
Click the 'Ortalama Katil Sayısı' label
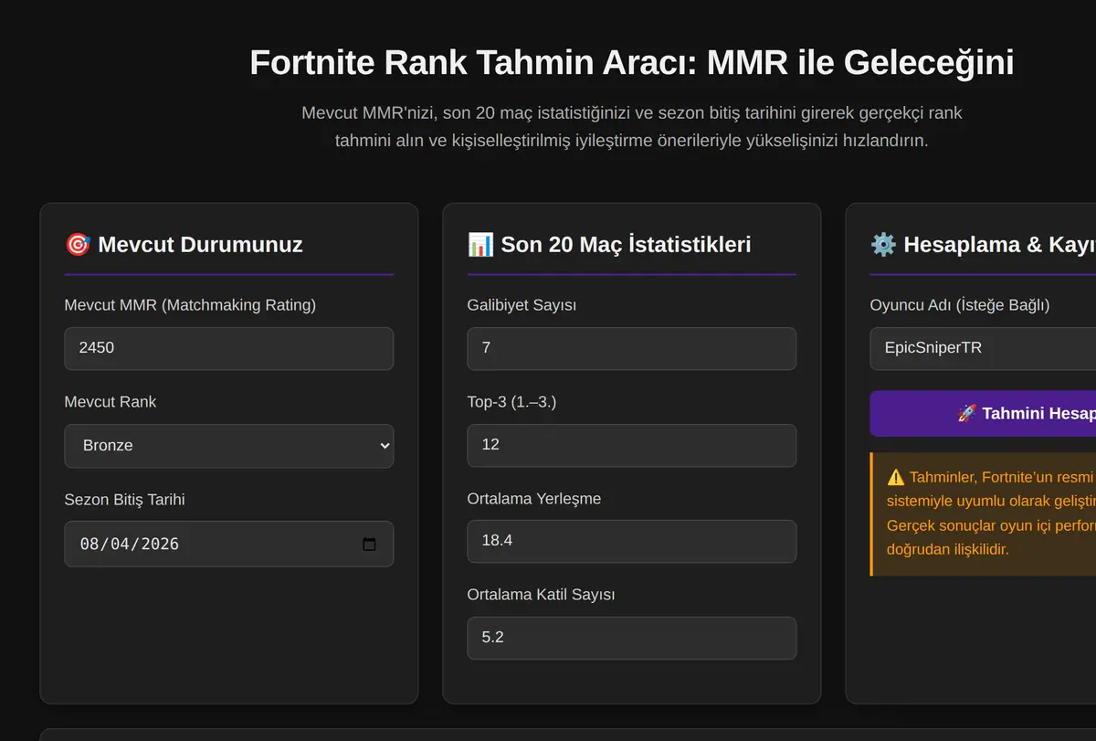click(541, 595)
